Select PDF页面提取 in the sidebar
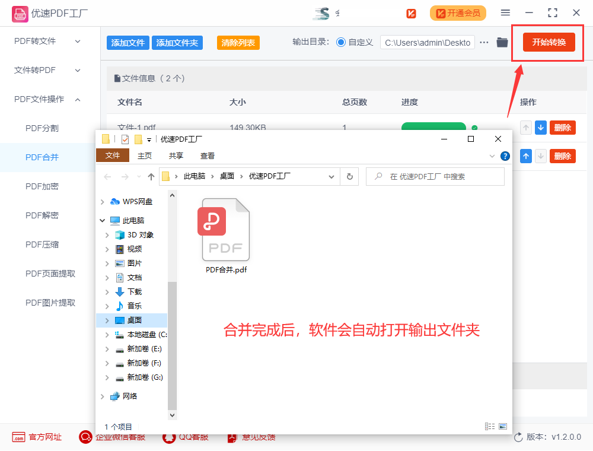Image resolution: width=593 pixels, height=451 pixels. 50,274
